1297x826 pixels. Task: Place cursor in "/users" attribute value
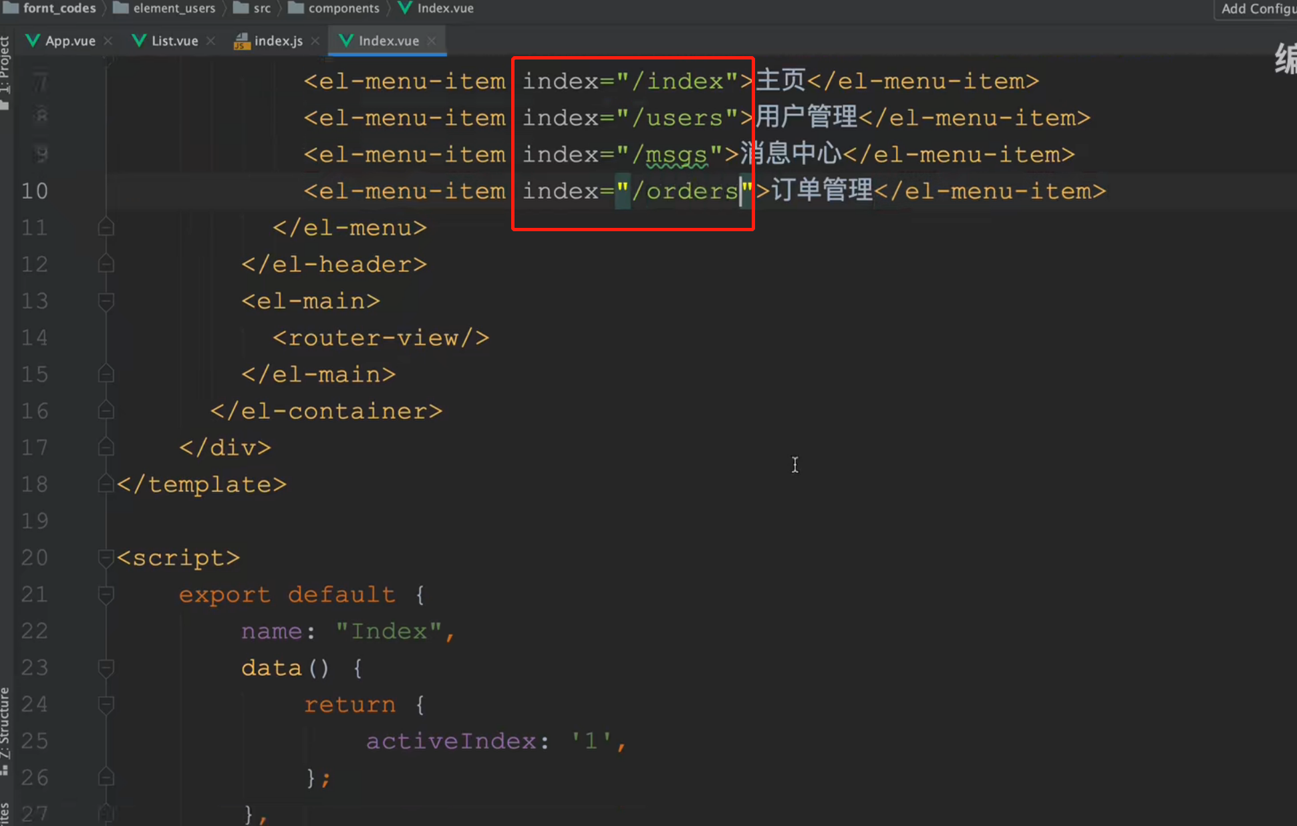678,118
